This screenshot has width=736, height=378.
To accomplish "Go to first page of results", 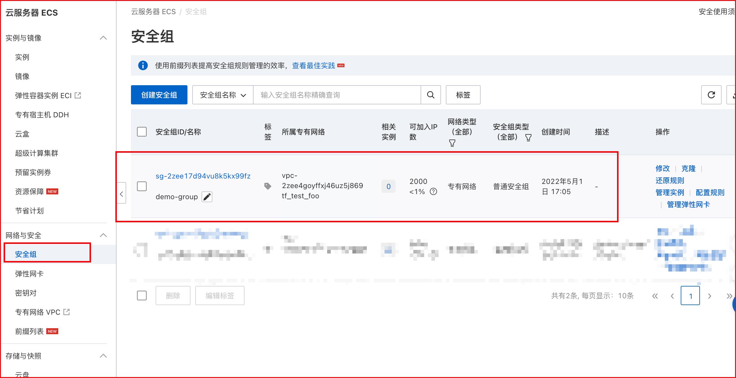I will pyautogui.click(x=655, y=296).
